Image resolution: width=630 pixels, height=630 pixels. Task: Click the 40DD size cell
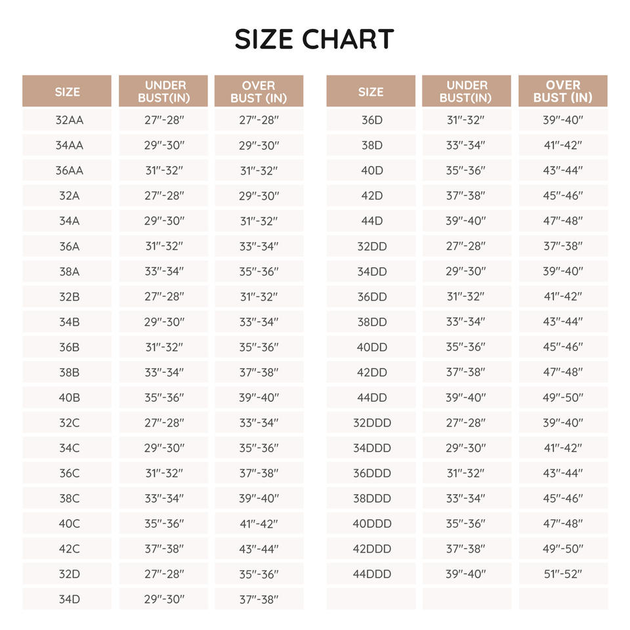371,346
